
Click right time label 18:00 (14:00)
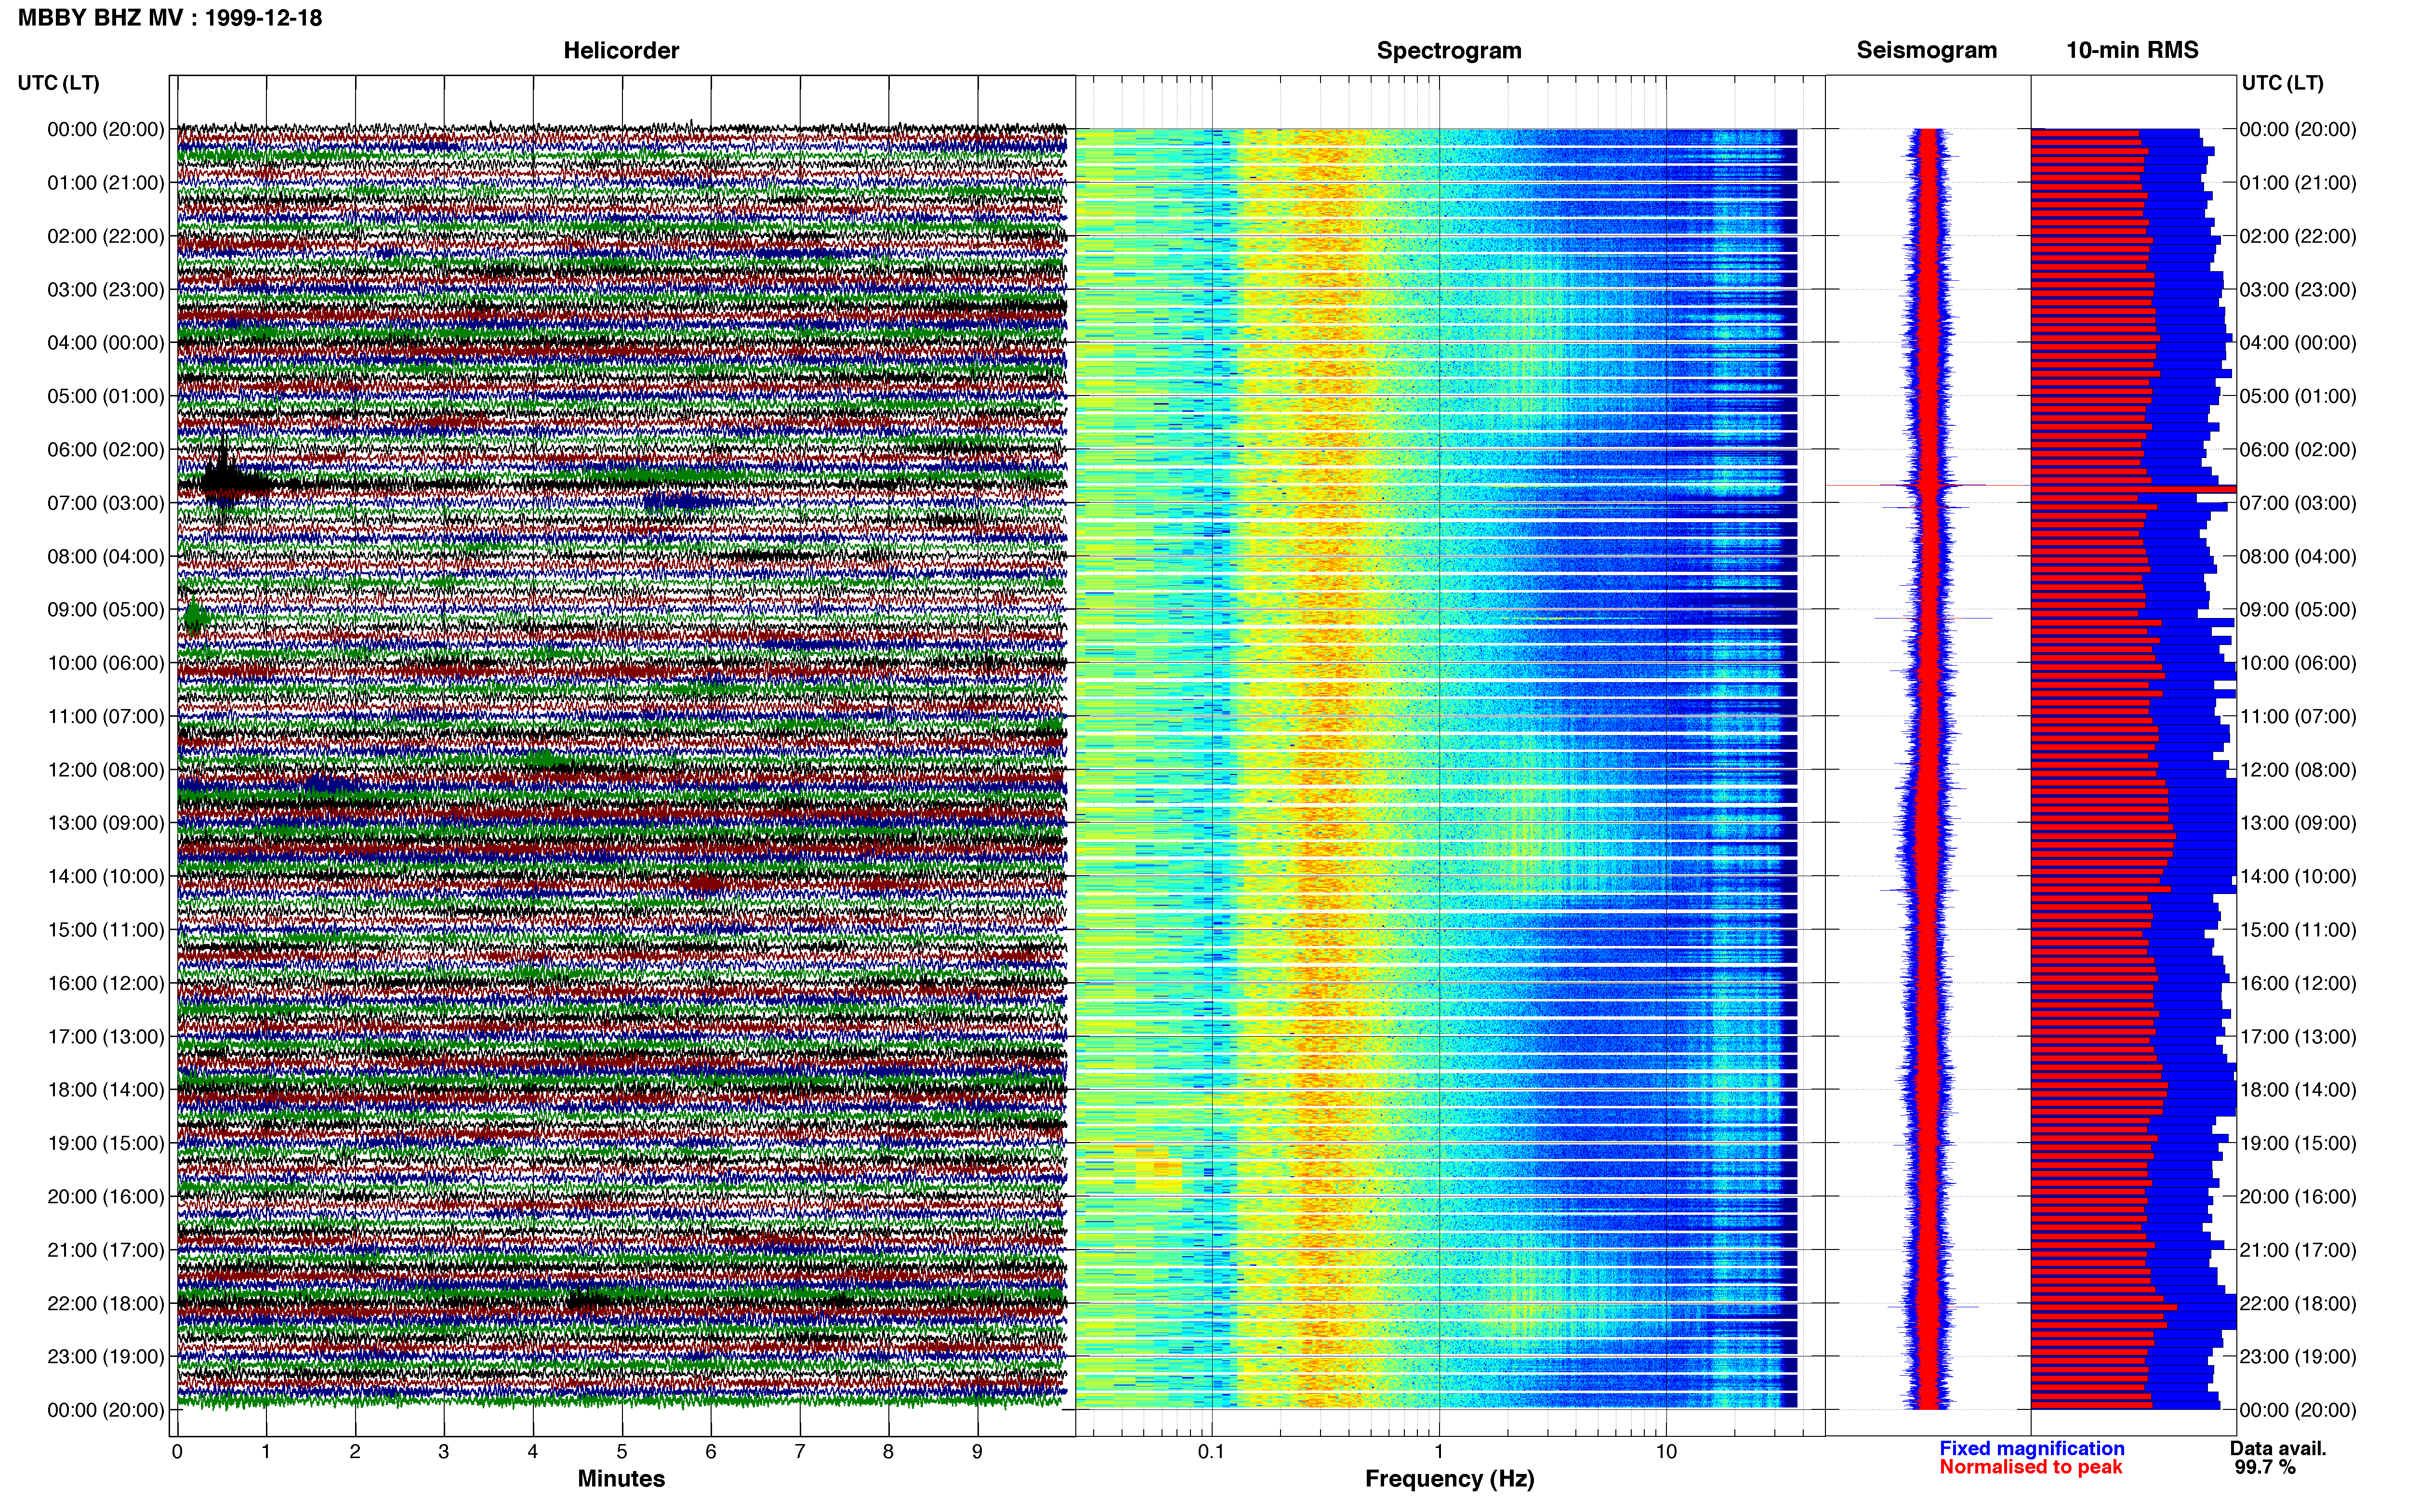2298,1090
